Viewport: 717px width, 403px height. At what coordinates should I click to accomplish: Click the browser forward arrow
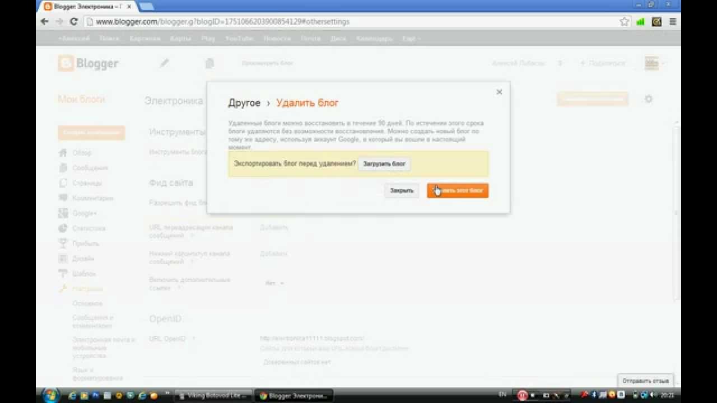click(x=59, y=21)
